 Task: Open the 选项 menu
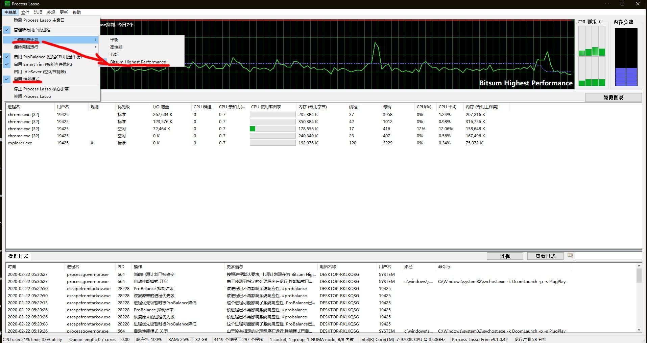coord(38,12)
